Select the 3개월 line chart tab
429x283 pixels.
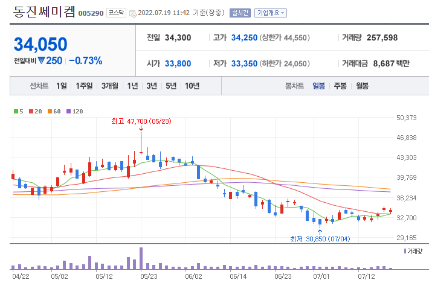(x=110, y=86)
